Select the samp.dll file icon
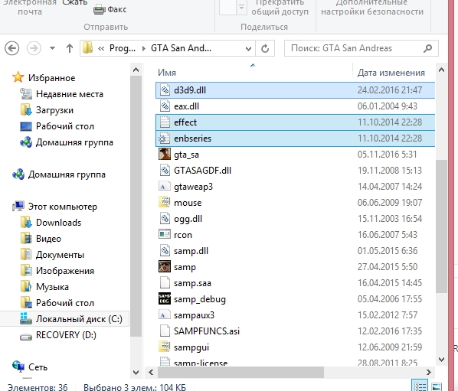Screen dimensions: 458x391 tap(165, 251)
